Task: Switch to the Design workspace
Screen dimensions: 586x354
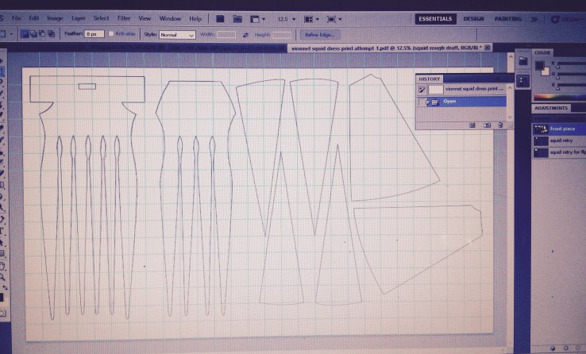Action: 473,19
